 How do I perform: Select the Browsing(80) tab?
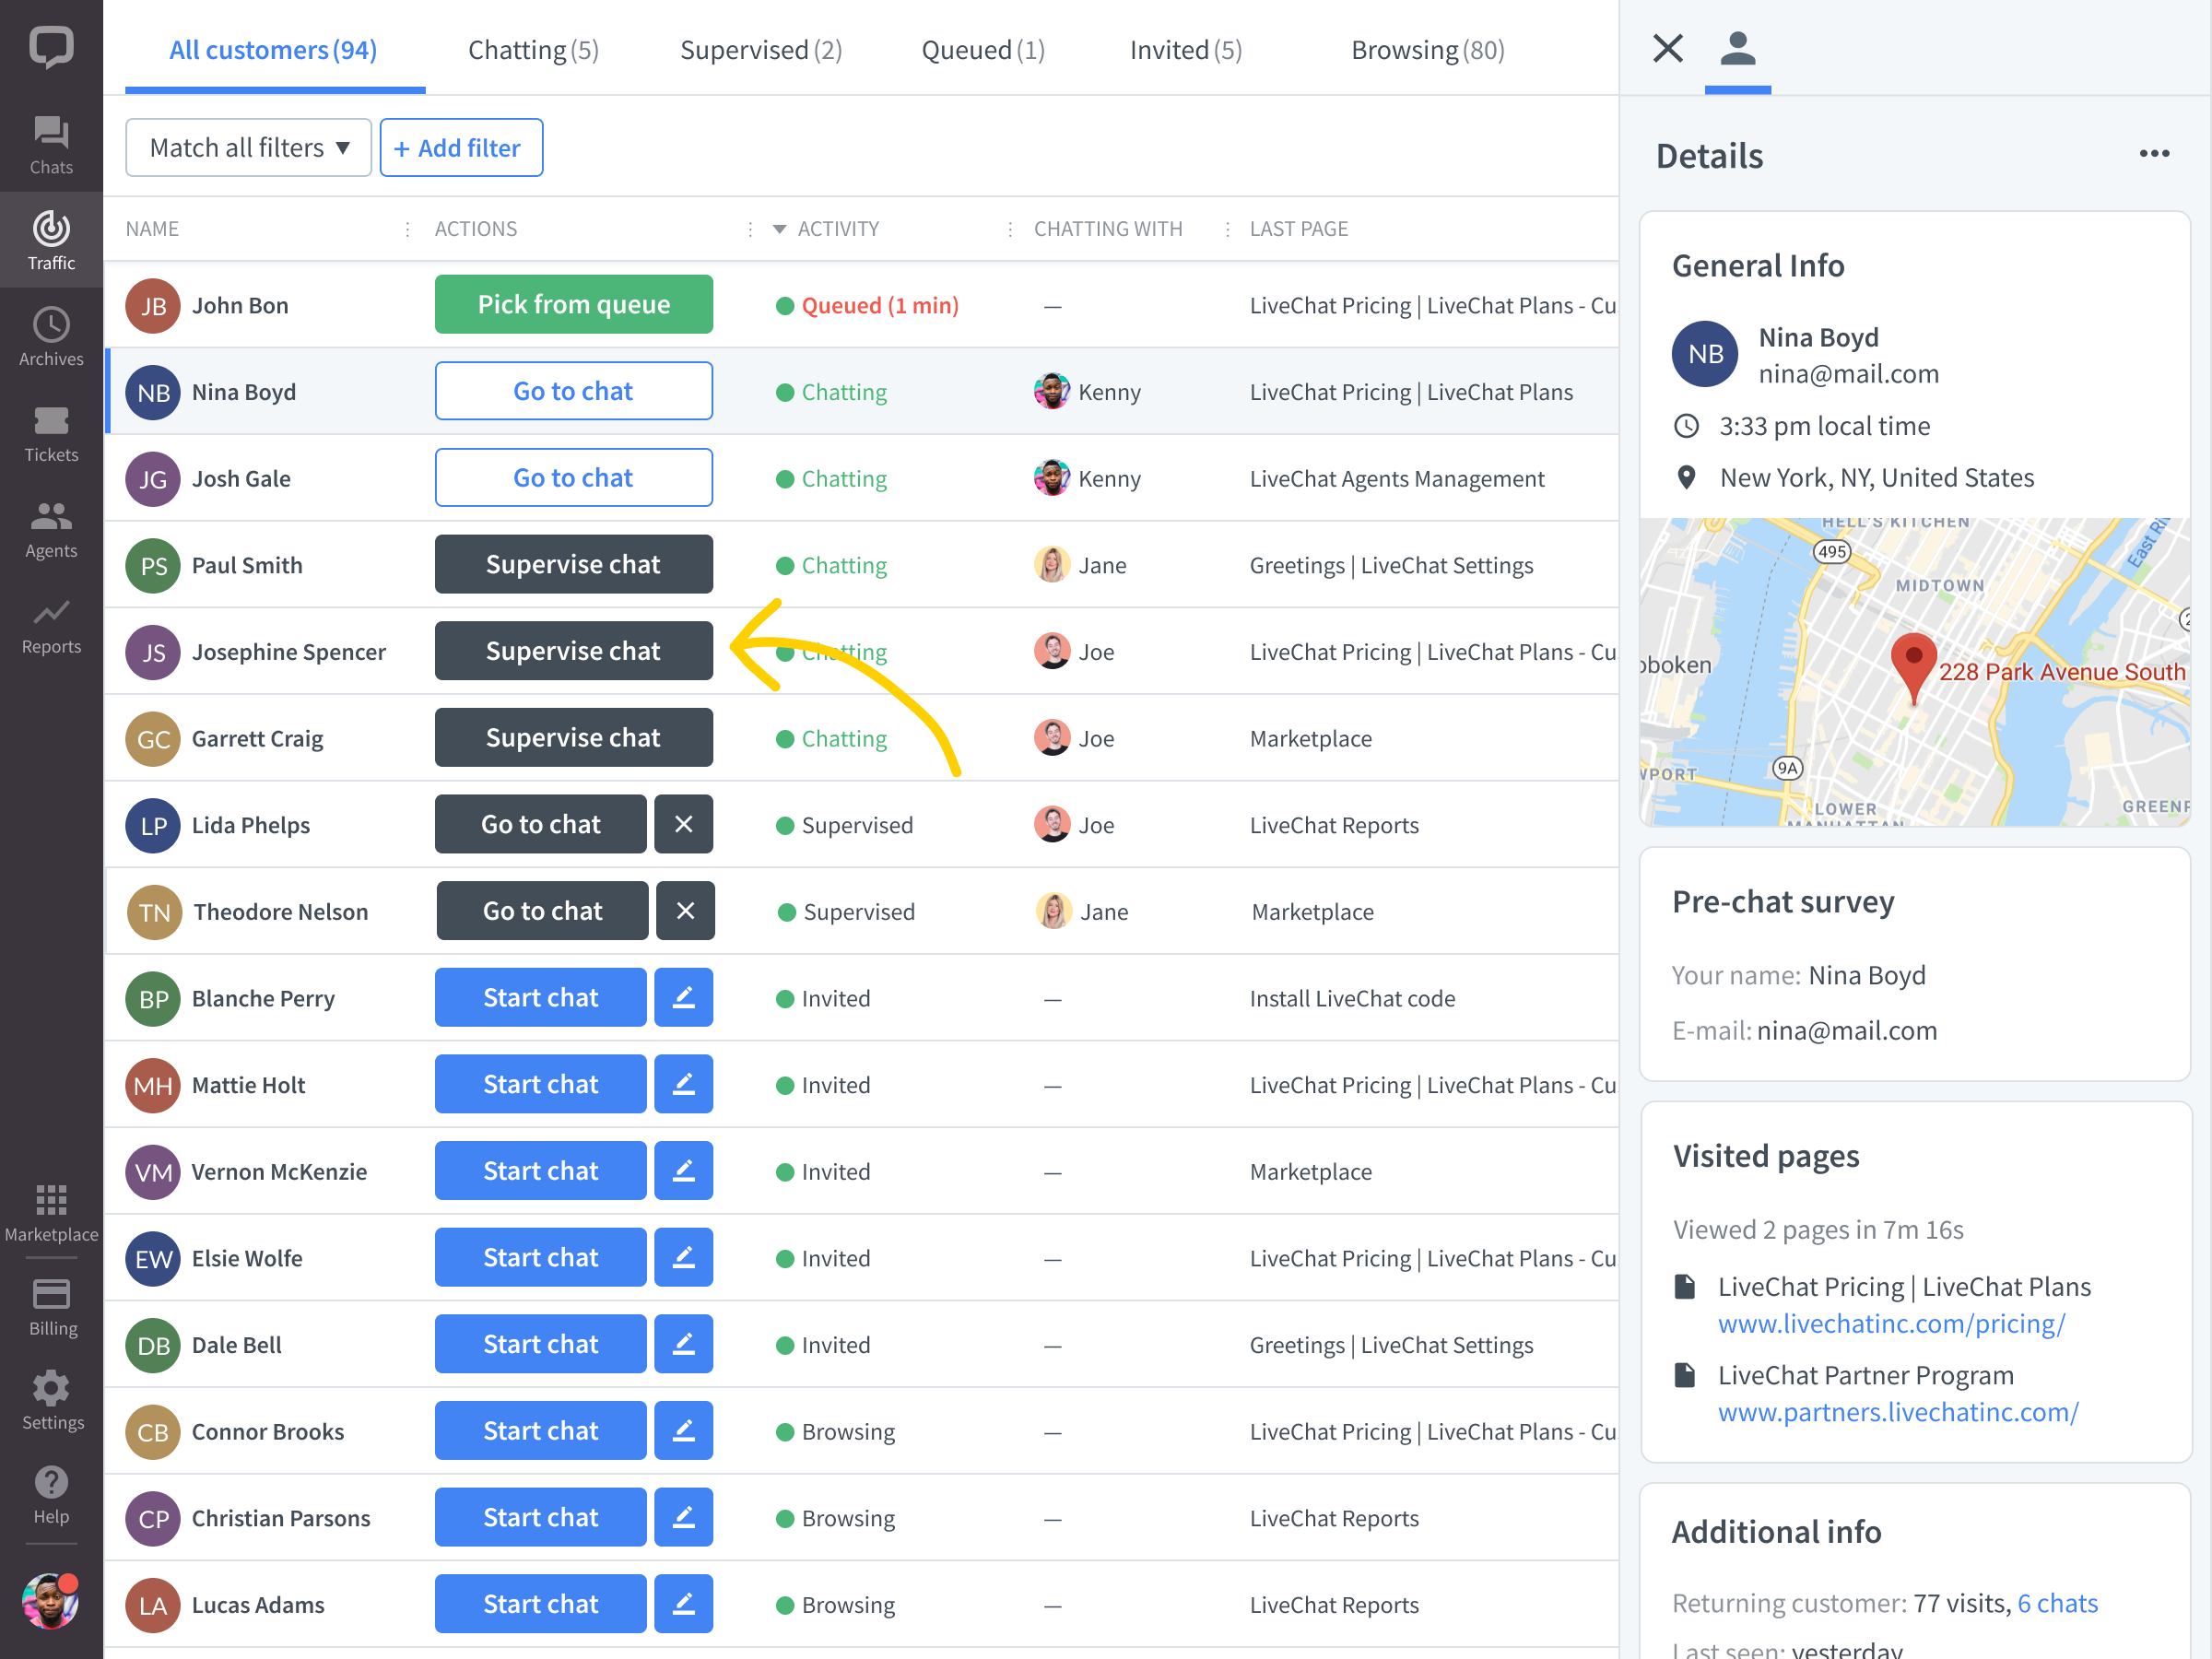tap(1429, 49)
